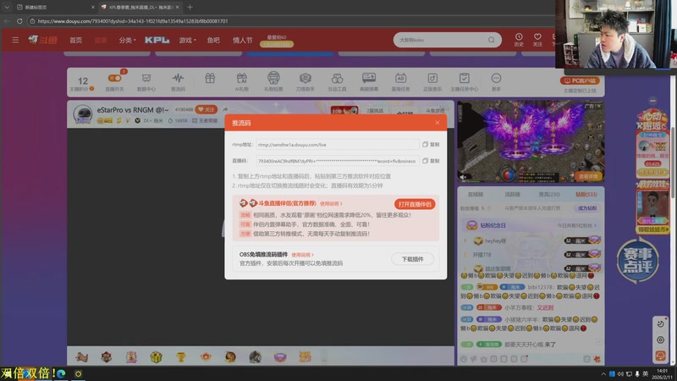
Task: Open the 数据中心 icon in toolbar
Action: pyautogui.click(x=146, y=81)
